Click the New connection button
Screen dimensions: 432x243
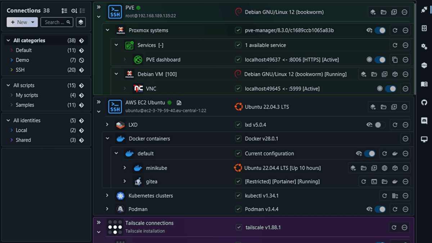tap(22, 22)
